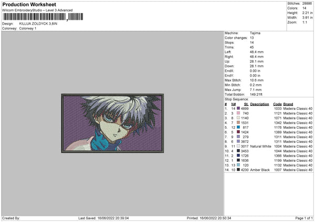This screenshot has height=222, width=315.
Task: Click the Color changes value 13
Action: pyautogui.click(x=251, y=38)
